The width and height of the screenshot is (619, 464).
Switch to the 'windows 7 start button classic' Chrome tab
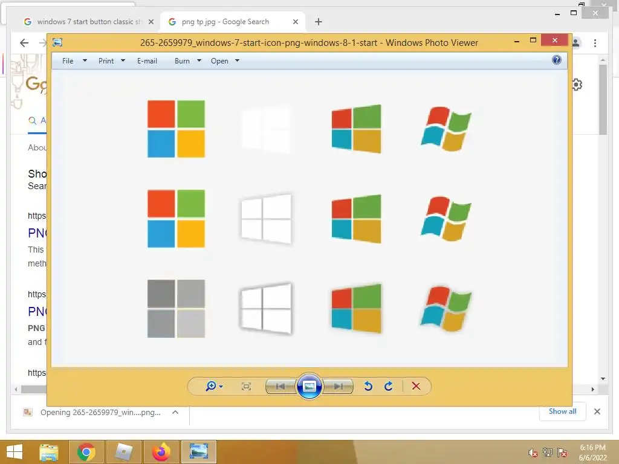pos(88,22)
